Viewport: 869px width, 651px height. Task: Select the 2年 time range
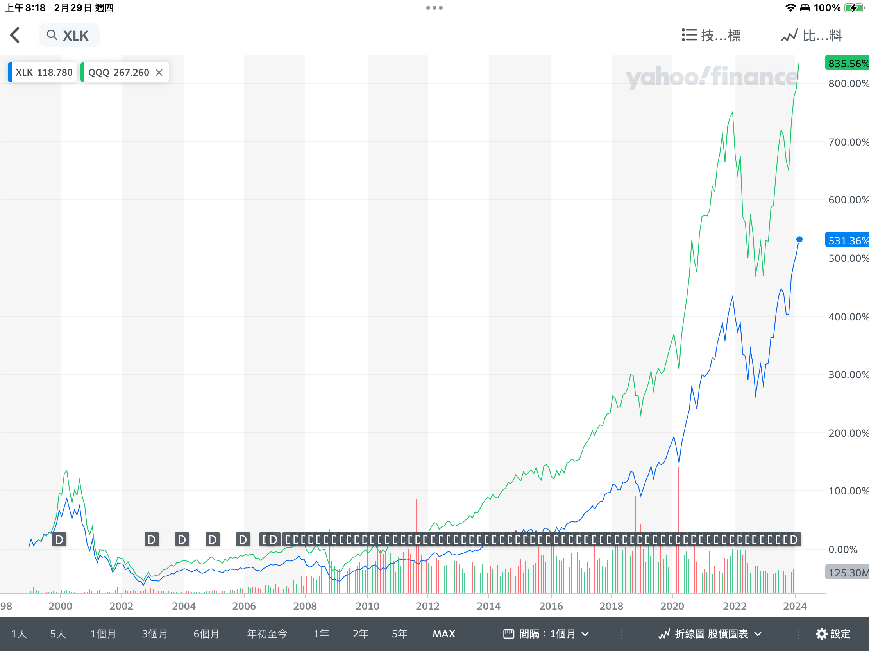click(x=360, y=634)
